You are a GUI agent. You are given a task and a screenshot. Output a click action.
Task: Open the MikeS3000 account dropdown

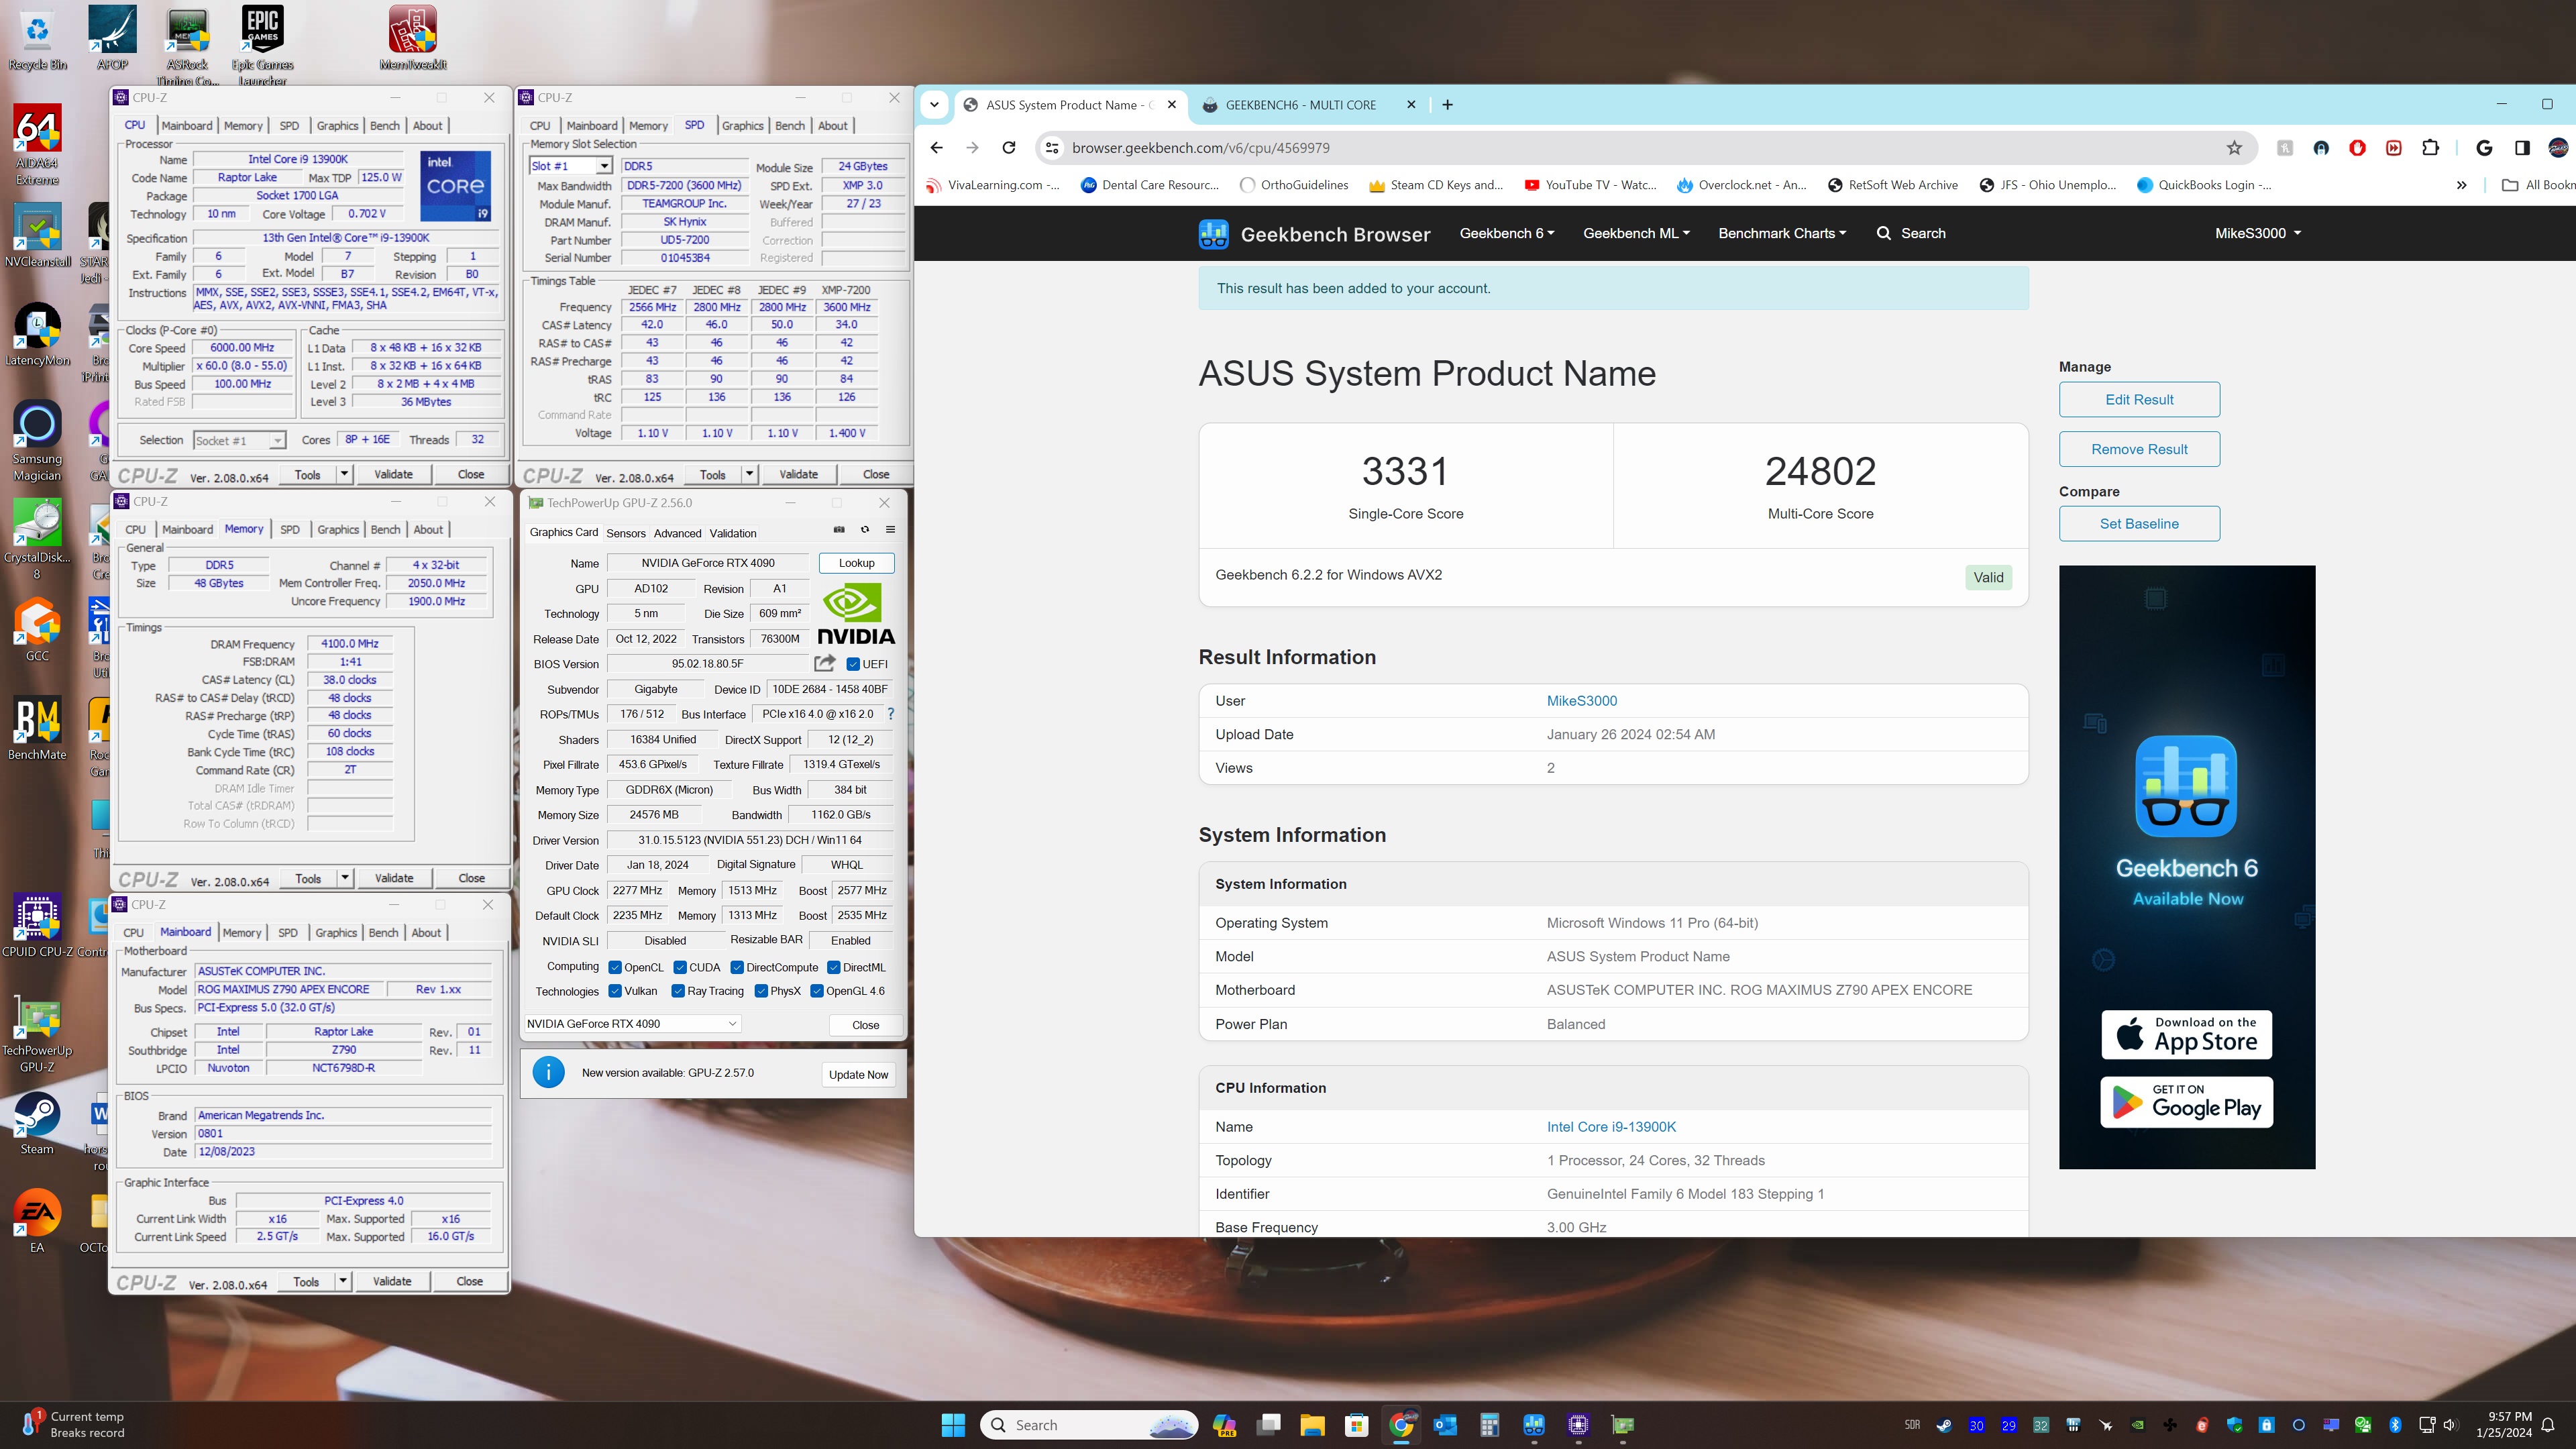[x=2258, y=233]
